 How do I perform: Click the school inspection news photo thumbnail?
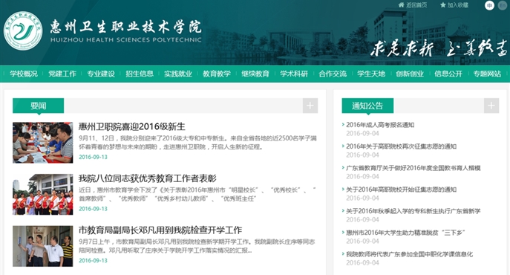point(43,246)
